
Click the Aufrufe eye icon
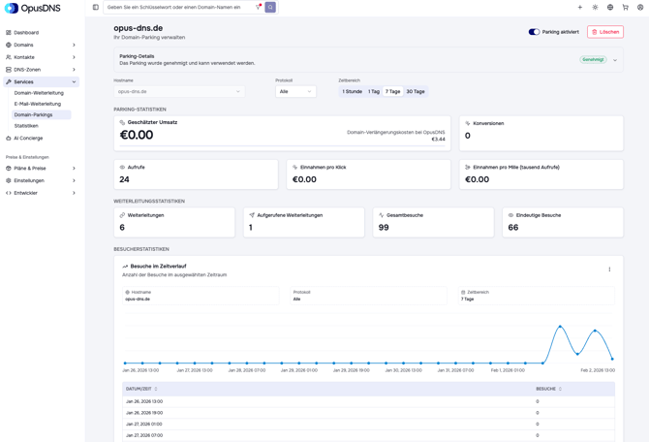[122, 167]
